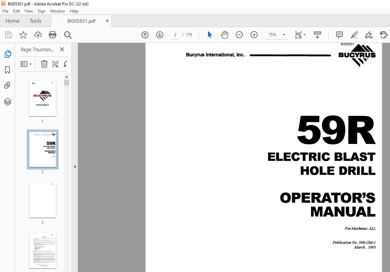Select the text-filled page 4 thumbnail
Screen dimensions: 390x272
click(x=42, y=251)
